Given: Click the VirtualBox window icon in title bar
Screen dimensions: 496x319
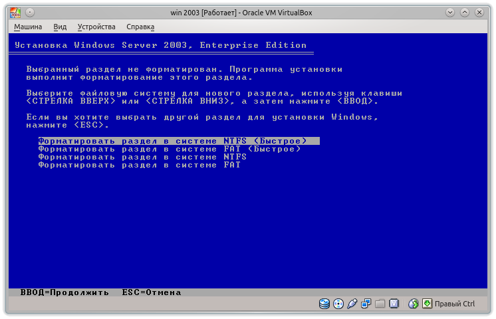Looking at the screenshot, I should [x=15, y=13].
